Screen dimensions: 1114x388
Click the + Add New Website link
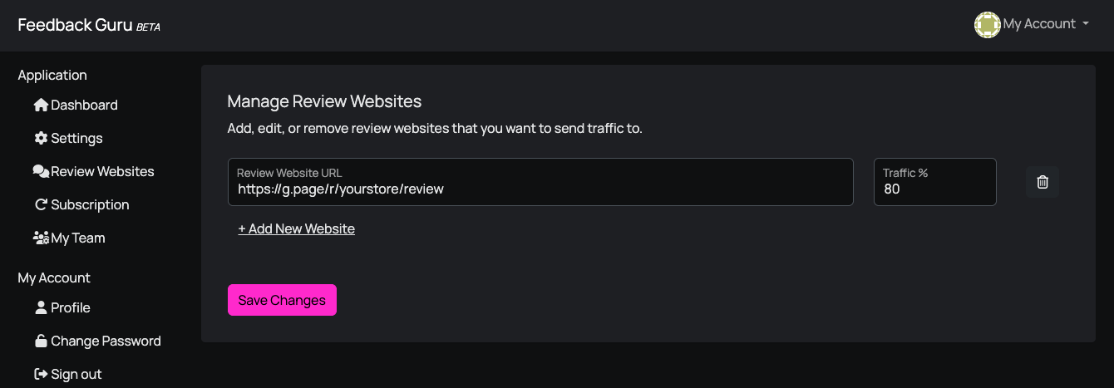point(296,228)
